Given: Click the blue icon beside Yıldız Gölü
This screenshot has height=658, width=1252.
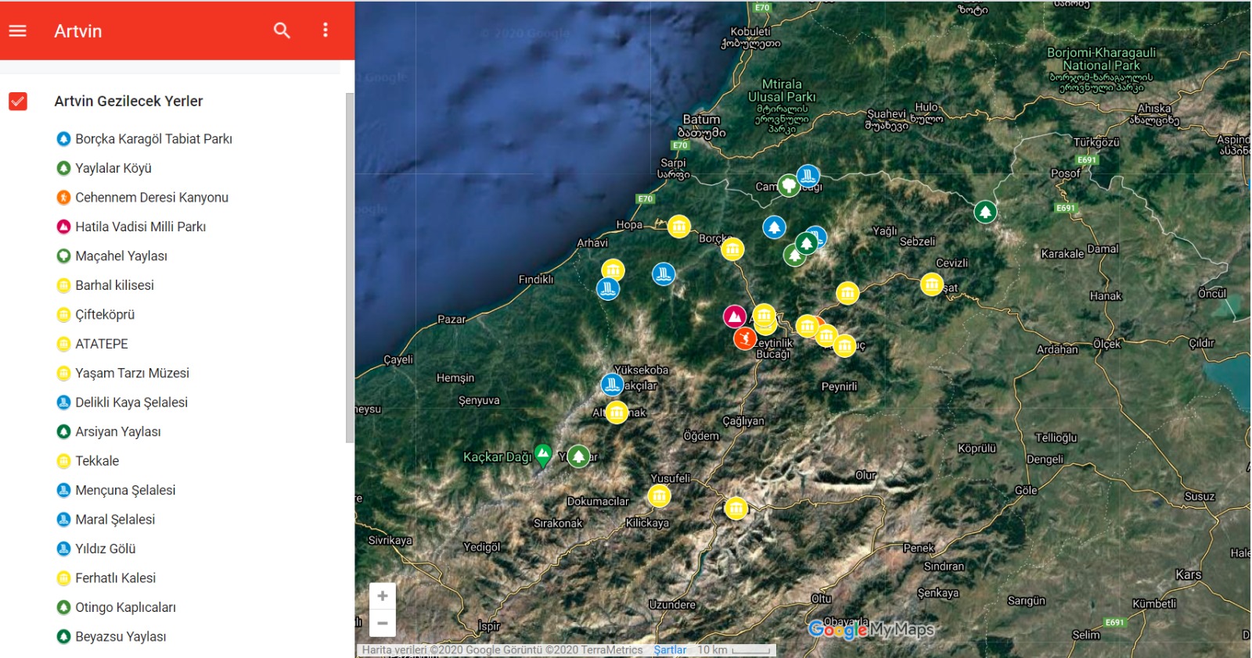Looking at the screenshot, I should (x=64, y=549).
